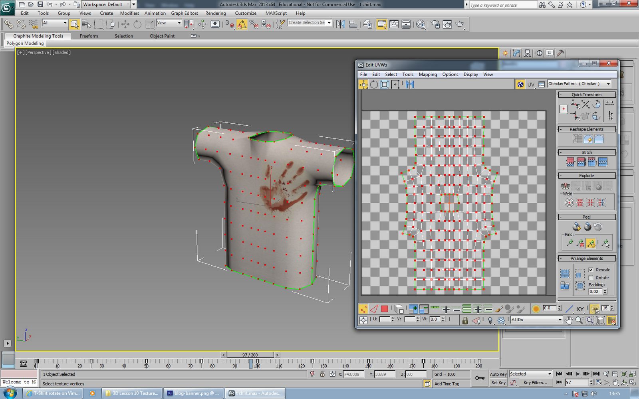This screenshot has height=399, width=639.
Task: Select the Pan tool in the UV editor
Action: 569,319
